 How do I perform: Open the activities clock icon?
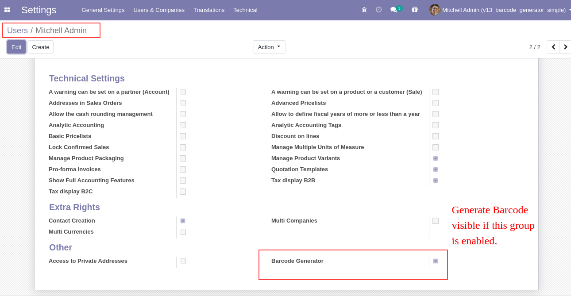pos(378,10)
